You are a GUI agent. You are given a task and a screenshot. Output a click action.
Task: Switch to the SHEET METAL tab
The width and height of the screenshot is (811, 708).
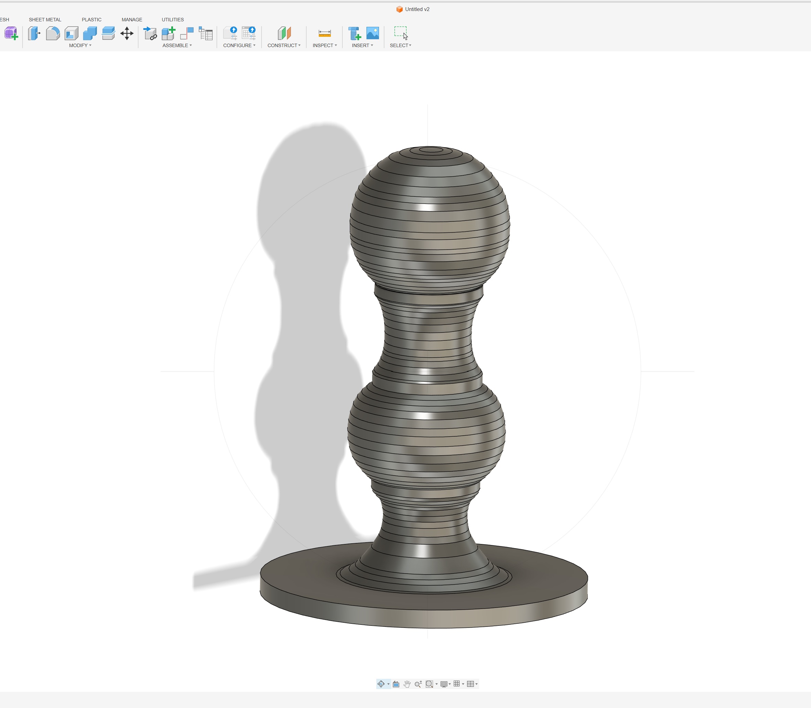45,19
